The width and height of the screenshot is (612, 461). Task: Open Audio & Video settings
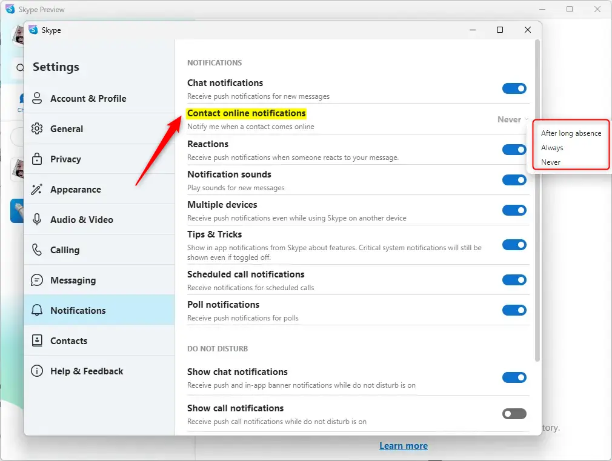pyautogui.click(x=99, y=219)
